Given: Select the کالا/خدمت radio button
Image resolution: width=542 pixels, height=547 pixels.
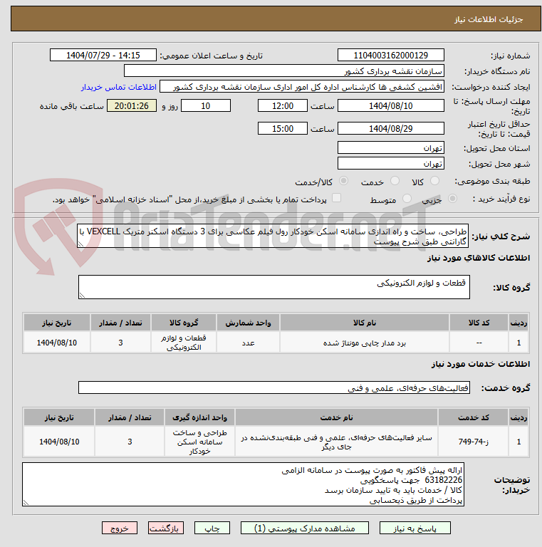Looking at the screenshot, I should pos(343,181).
